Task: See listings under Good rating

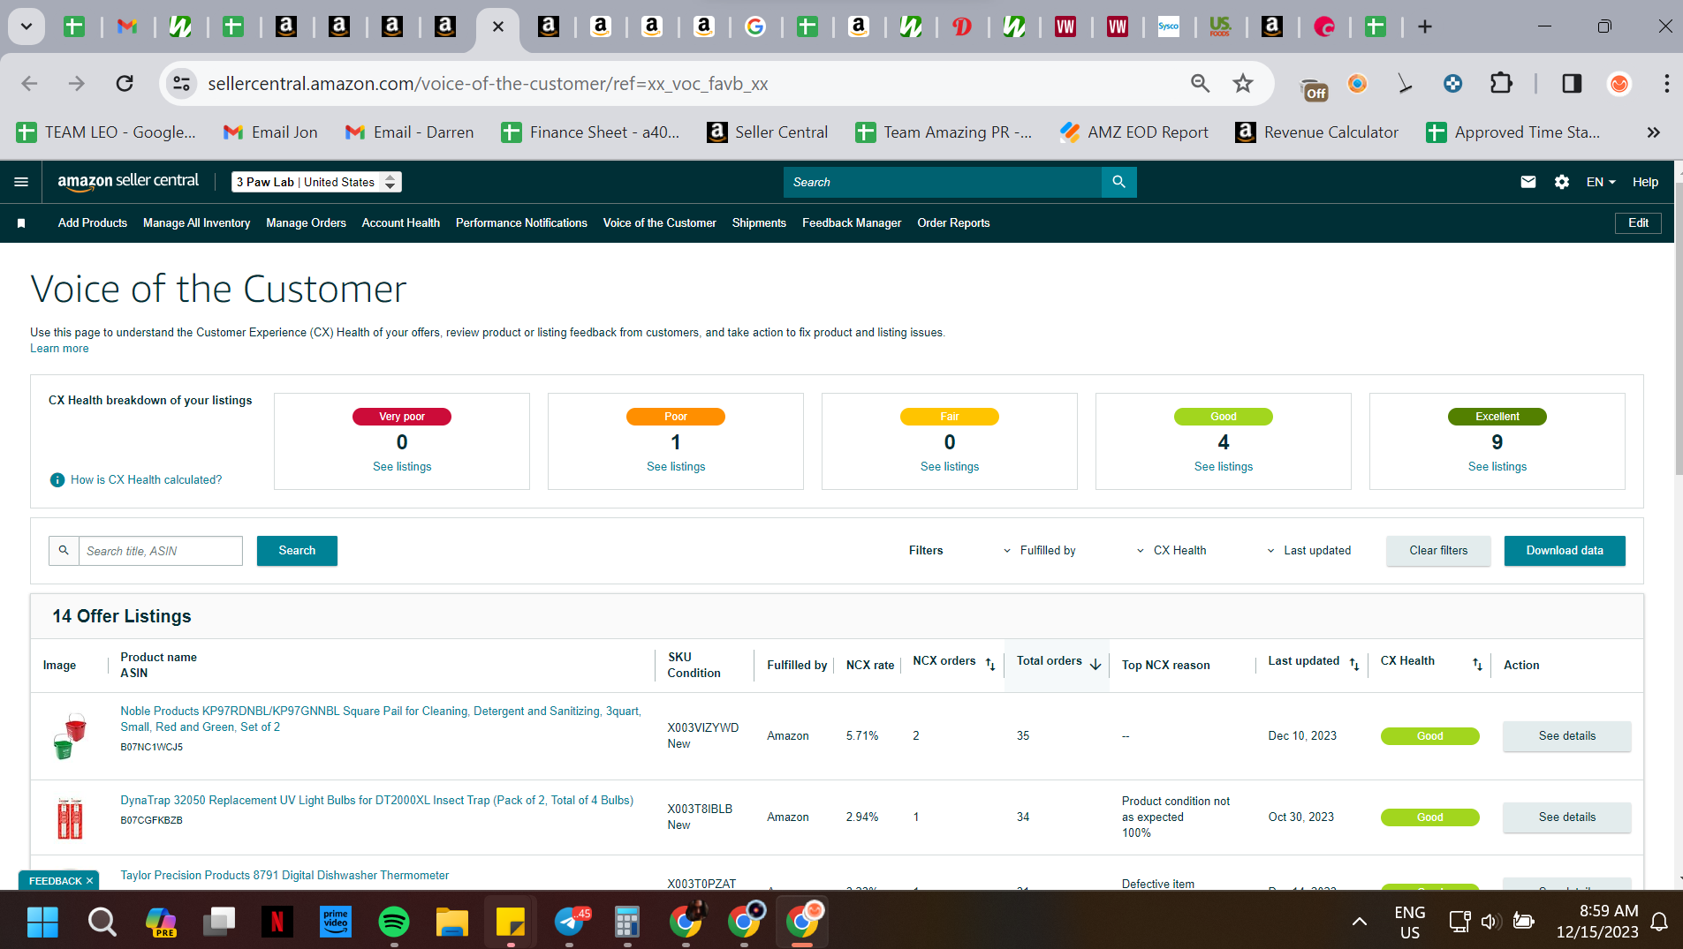Action: click(1224, 467)
